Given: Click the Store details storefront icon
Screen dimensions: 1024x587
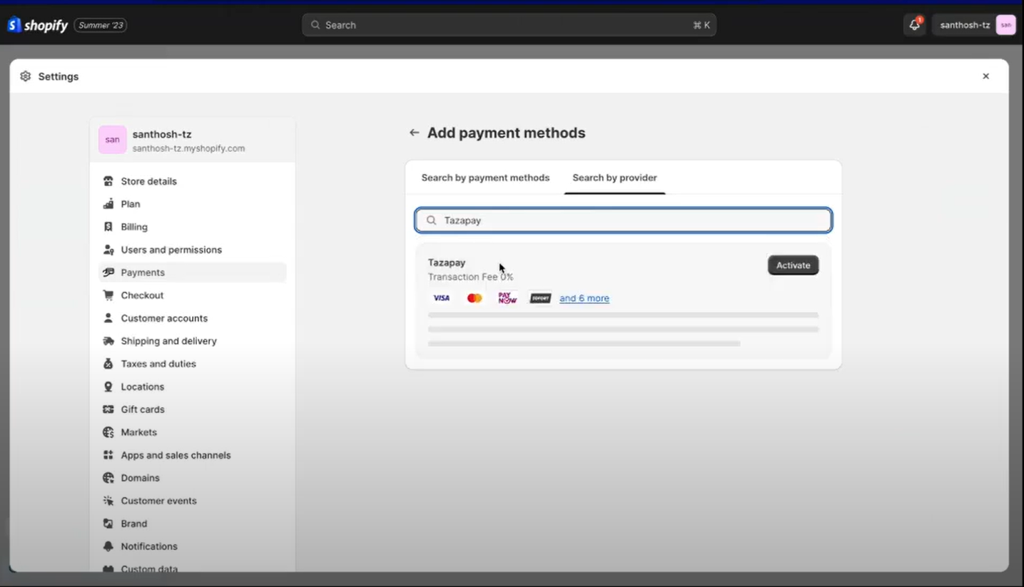Looking at the screenshot, I should (108, 181).
